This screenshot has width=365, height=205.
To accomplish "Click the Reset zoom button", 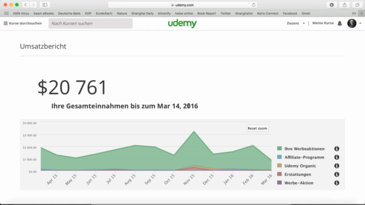I will (257, 128).
